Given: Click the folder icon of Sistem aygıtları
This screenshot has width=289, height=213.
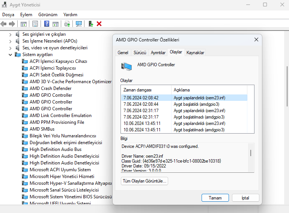Looking at the screenshot, I should (x=18, y=55).
